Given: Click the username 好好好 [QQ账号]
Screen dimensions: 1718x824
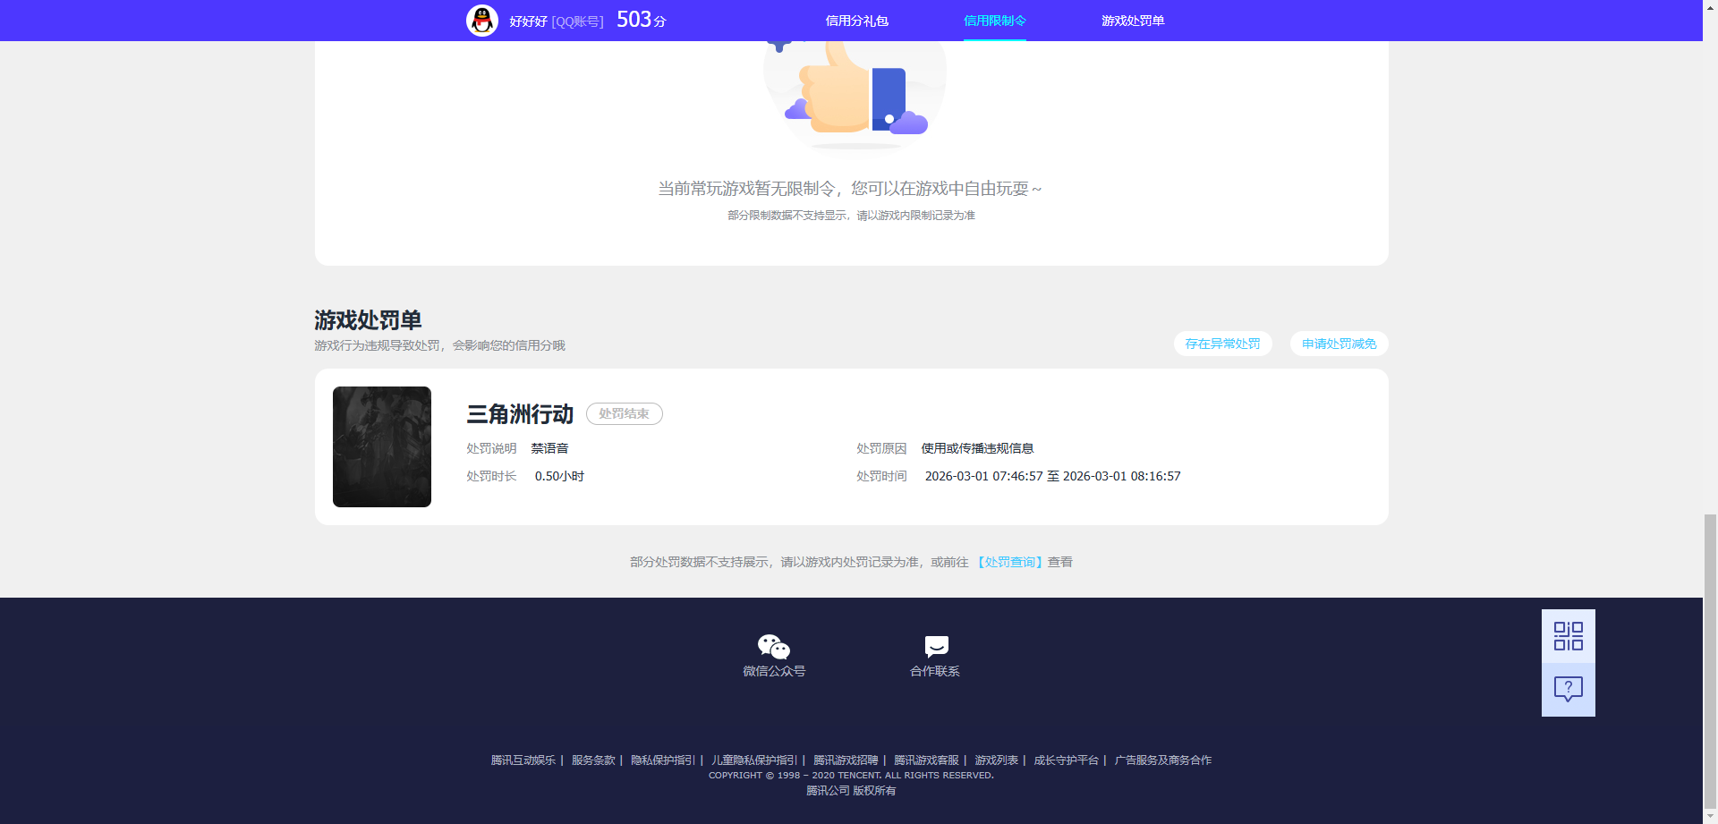Looking at the screenshot, I should 557,21.
